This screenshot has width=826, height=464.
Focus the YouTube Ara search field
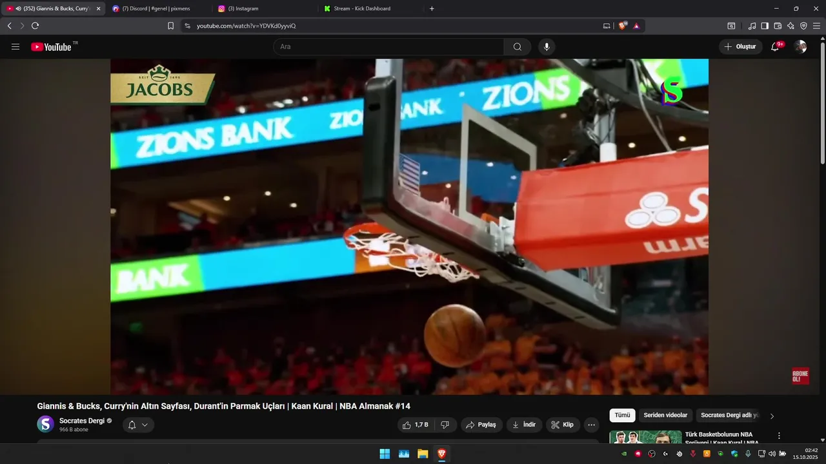(x=388, y=46)
